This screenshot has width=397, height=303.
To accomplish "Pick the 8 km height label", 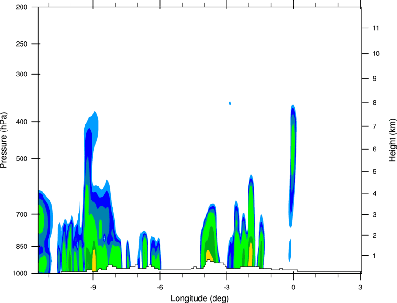I will pyautogui.click(x=374, y=103).
